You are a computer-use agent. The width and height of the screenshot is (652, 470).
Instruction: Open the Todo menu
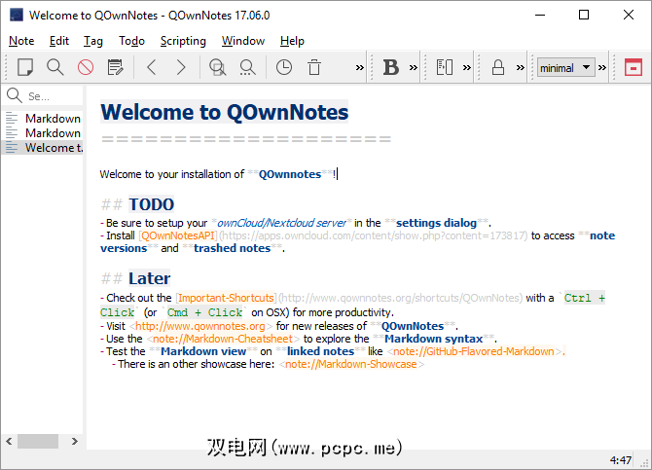point(131,41)
